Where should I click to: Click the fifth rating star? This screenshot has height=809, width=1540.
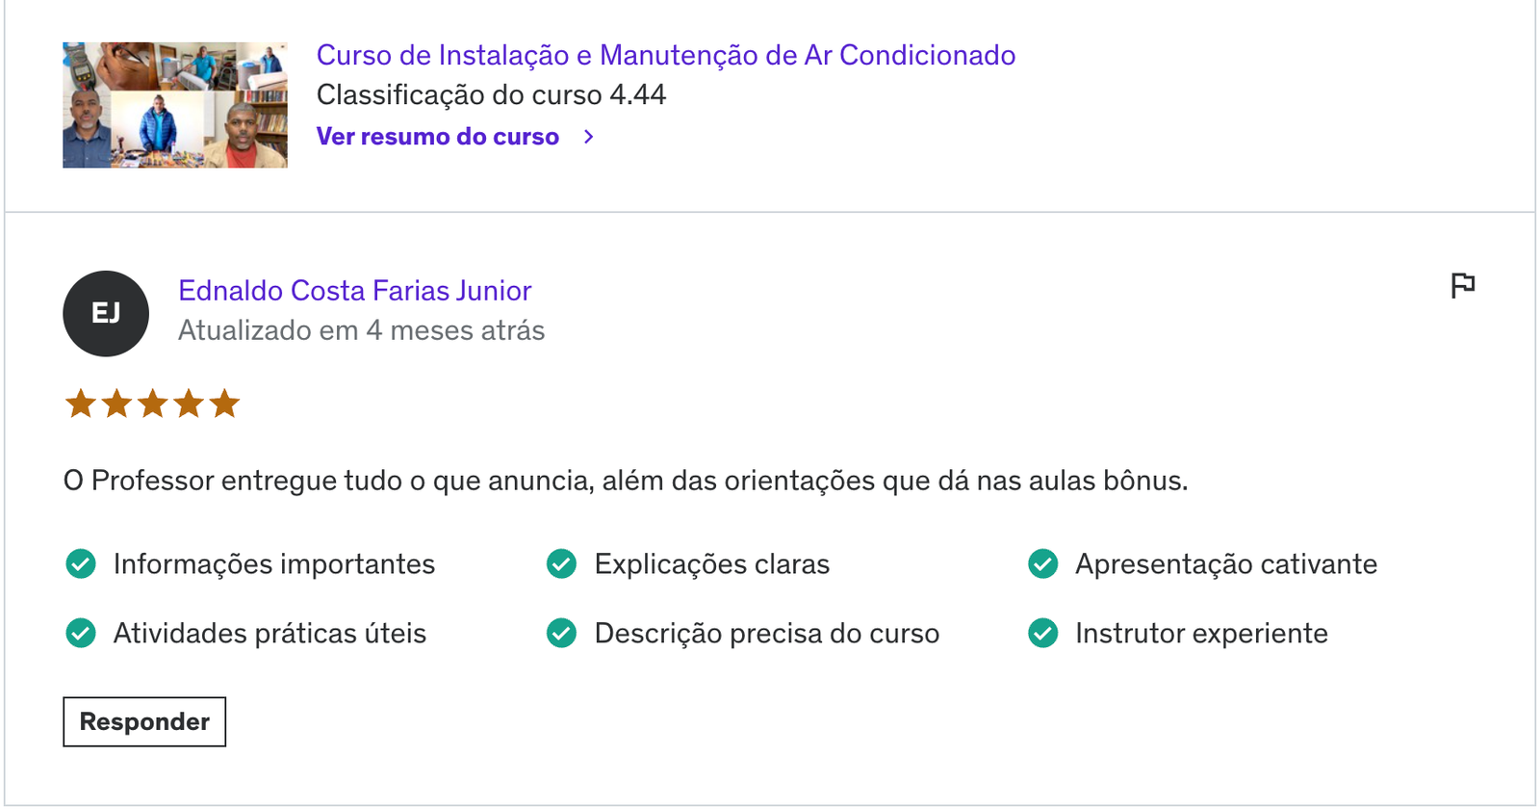[224, 404]
